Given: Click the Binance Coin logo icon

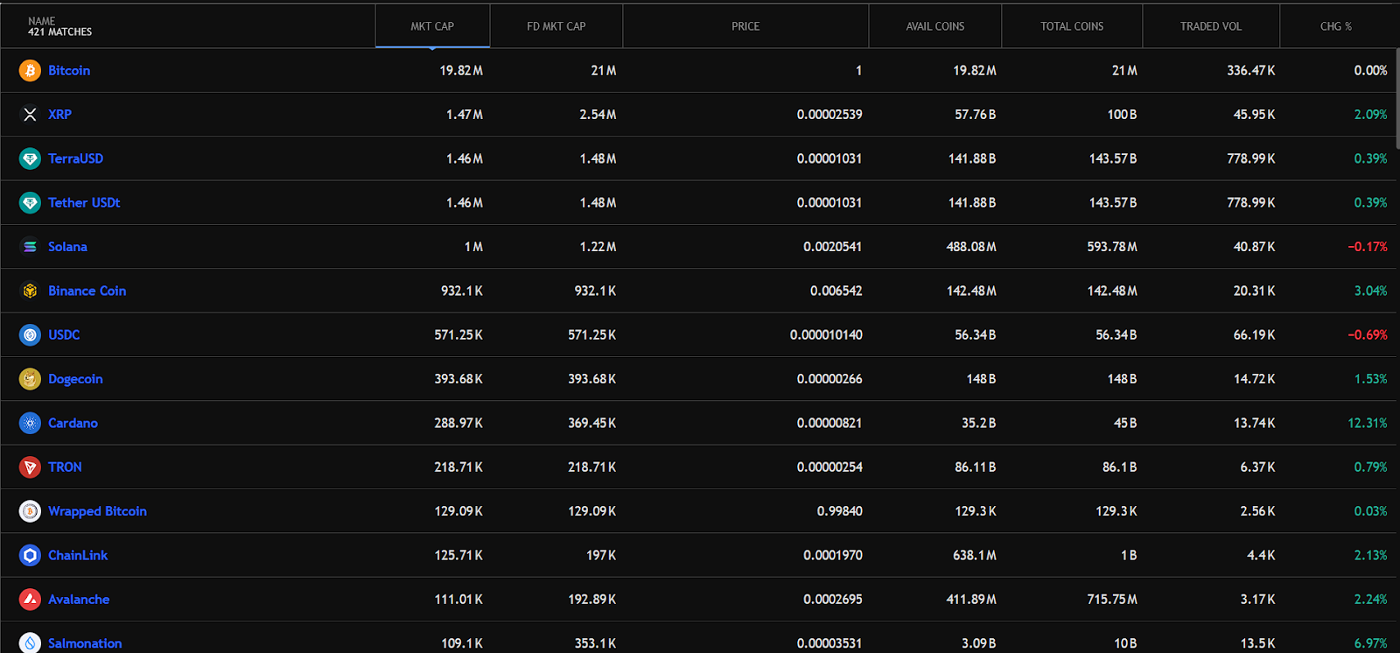Looking at the screenshot, I should pos(30,291).
